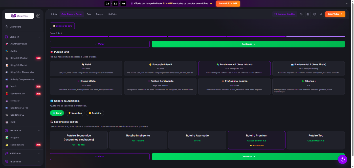This screenshot has width=354, height=168.
Task: Open the floating purple help bubble
Action: pyautogui.click(x=343, y=159)
